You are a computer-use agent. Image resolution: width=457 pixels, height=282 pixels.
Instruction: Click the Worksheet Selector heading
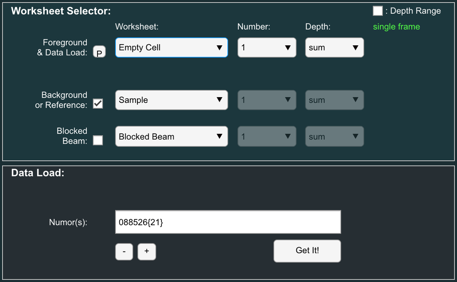pos(61,11)
